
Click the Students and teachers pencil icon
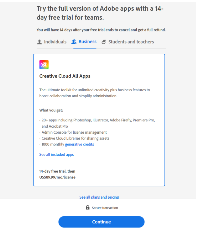(104, 42)
